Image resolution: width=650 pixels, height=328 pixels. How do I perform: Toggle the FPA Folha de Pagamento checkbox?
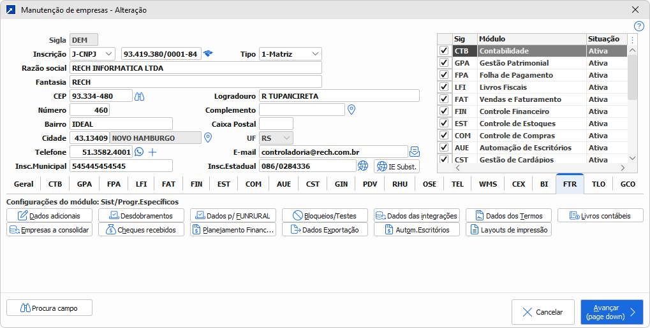click(x=444, y=75)
